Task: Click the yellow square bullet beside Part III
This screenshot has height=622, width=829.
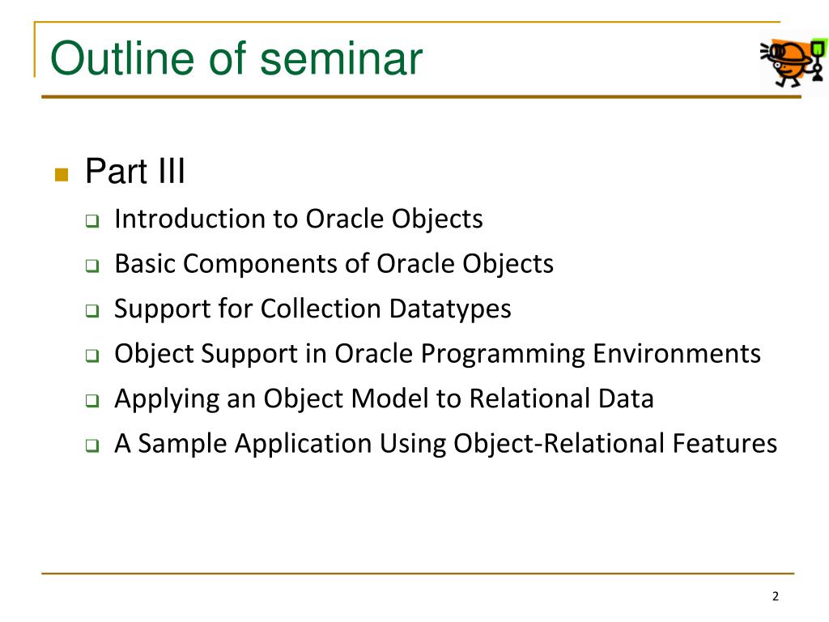Action: 62,175
